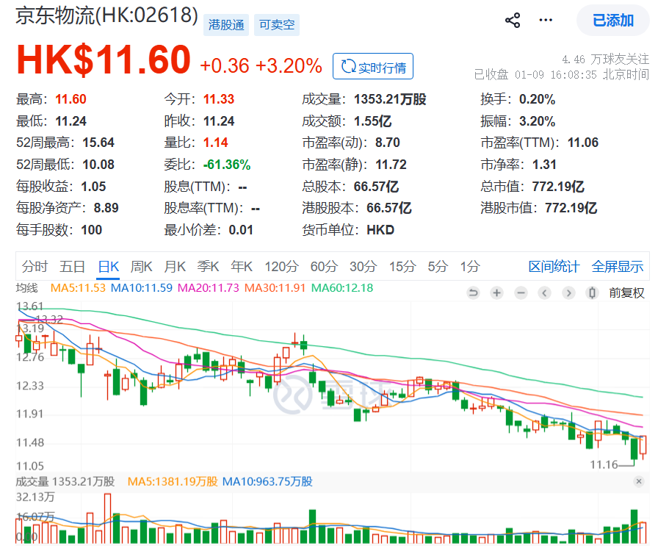Image resolution: width=658 pixels, height=546 pixels.
Task: Switch to the 15分 chart tab
Action: (402, 266)
